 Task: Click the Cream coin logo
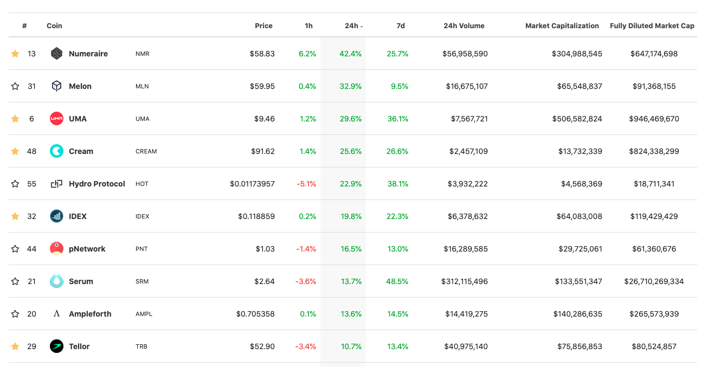click(56, 151)
